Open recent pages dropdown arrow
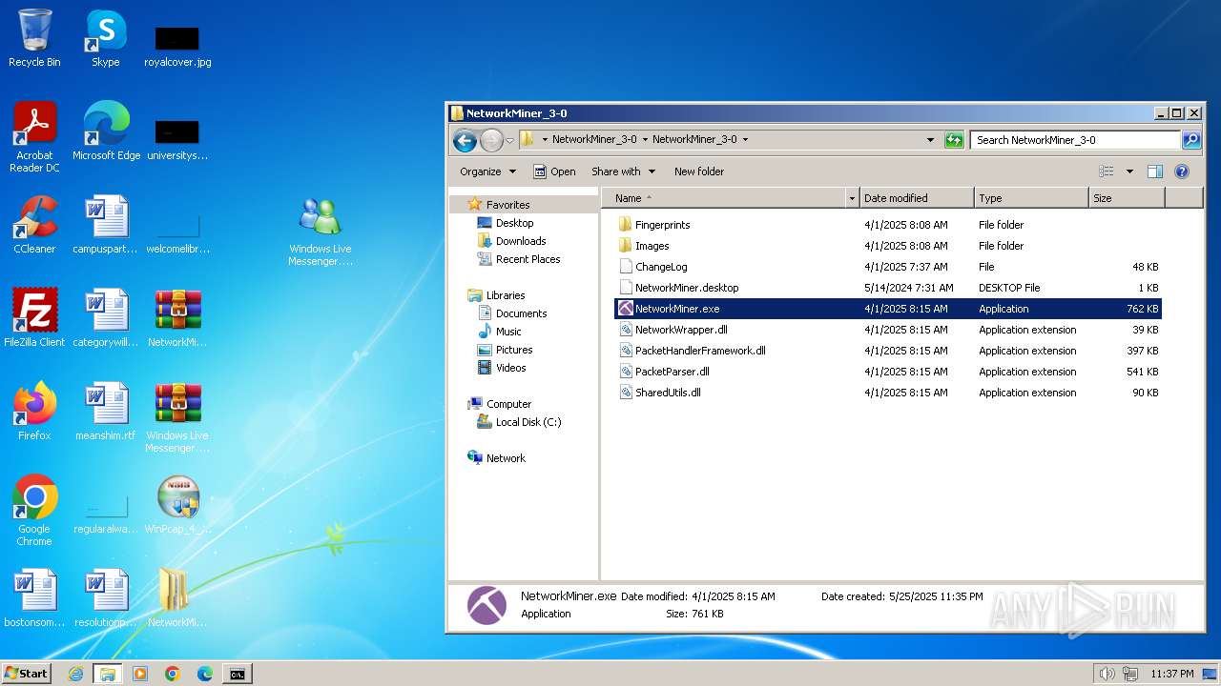 point(509,140)
